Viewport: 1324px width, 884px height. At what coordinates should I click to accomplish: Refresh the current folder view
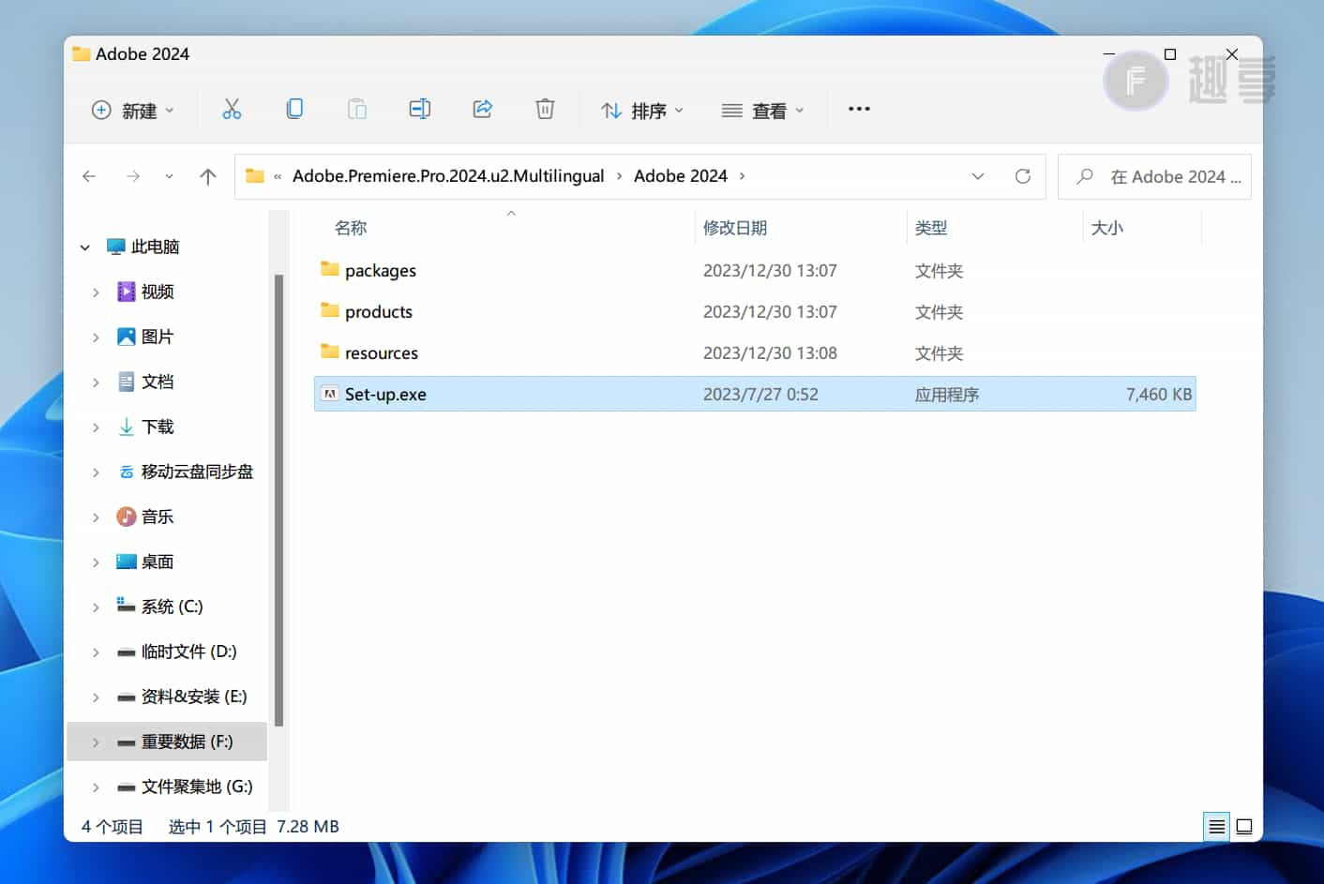[x=1023, y=176]
